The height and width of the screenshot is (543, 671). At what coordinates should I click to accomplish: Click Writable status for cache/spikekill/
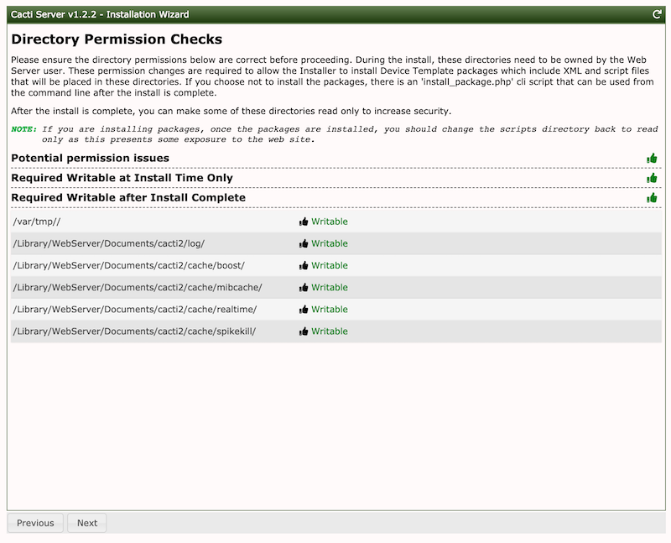(x=330, y=331)
